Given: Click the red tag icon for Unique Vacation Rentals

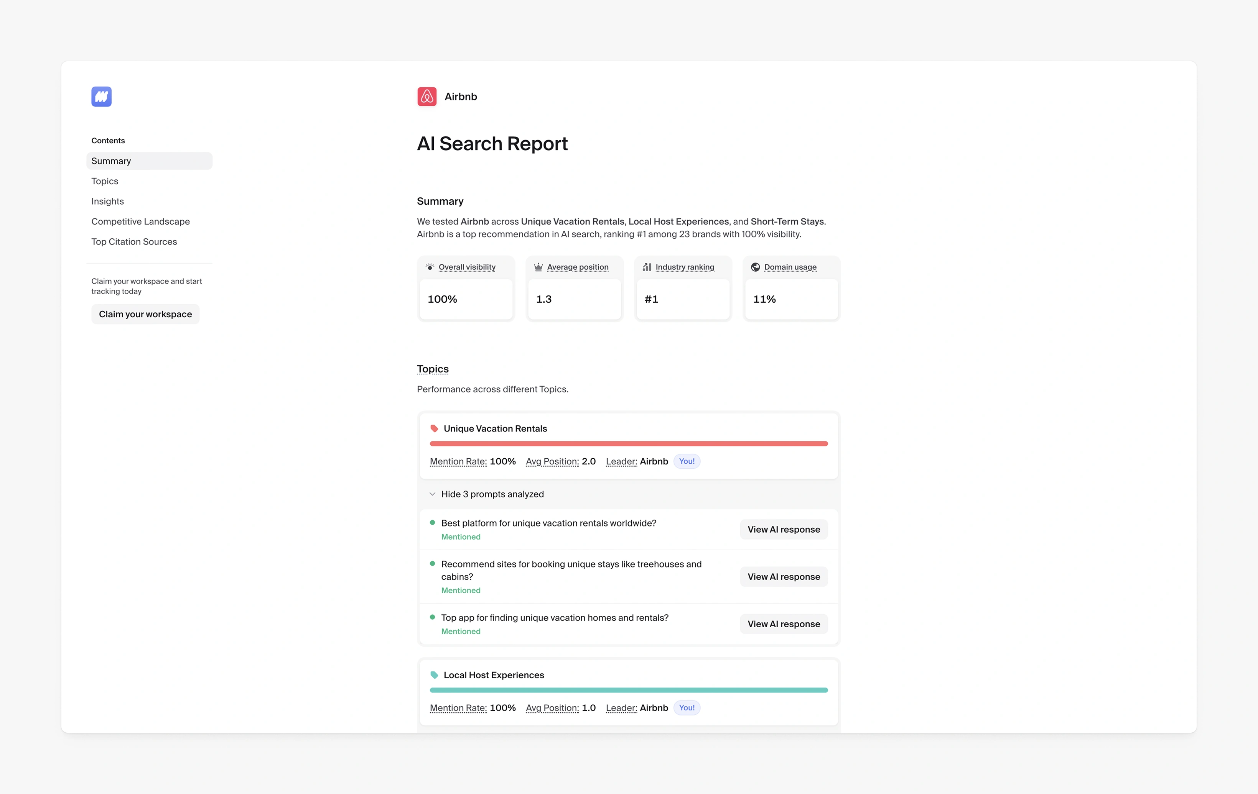Looking at the screenshot, I should pyautogui.click(x=434, y=428).
